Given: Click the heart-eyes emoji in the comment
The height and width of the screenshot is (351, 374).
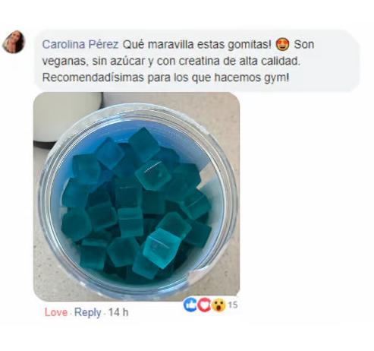Looking at the screenshot, I should coord(282,44).
